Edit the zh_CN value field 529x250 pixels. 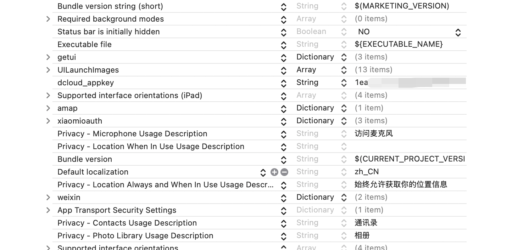click(x=367, y=172)
